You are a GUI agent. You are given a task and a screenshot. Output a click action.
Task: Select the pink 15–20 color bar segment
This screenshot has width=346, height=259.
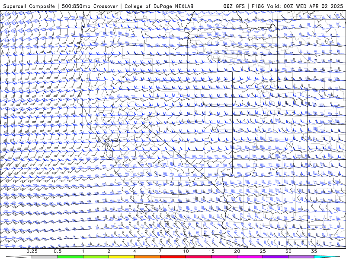tap(224, 257)
